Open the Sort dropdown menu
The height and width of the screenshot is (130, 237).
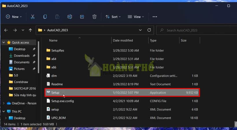coord(113,17)
